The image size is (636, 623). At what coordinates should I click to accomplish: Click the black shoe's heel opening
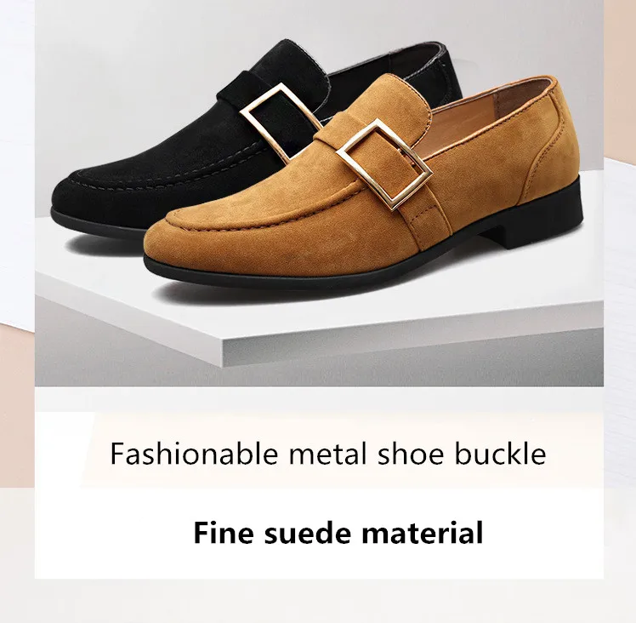[x=389, y=61]
